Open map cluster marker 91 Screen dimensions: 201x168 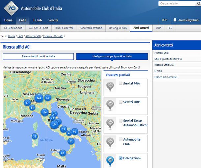[x=74, y=132]
